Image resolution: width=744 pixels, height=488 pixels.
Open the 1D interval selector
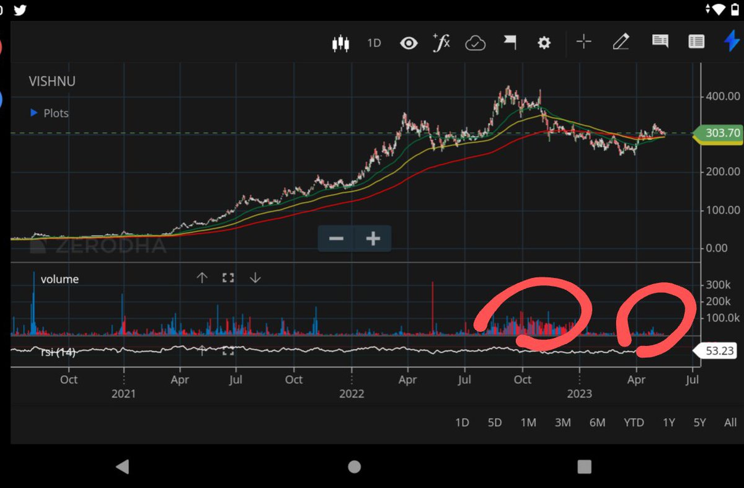pos(374,42)
